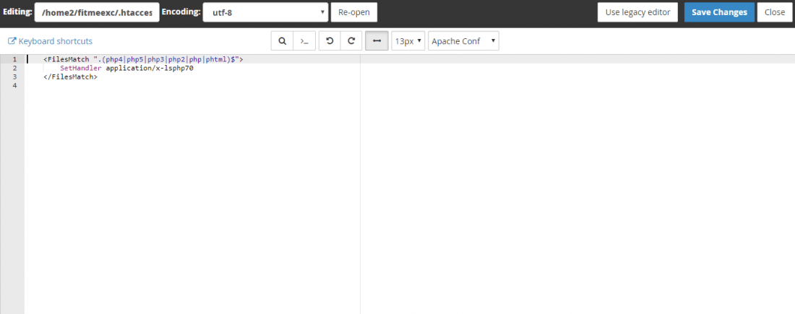
Task: Save Changes to the file
Action: coord(719,12)
